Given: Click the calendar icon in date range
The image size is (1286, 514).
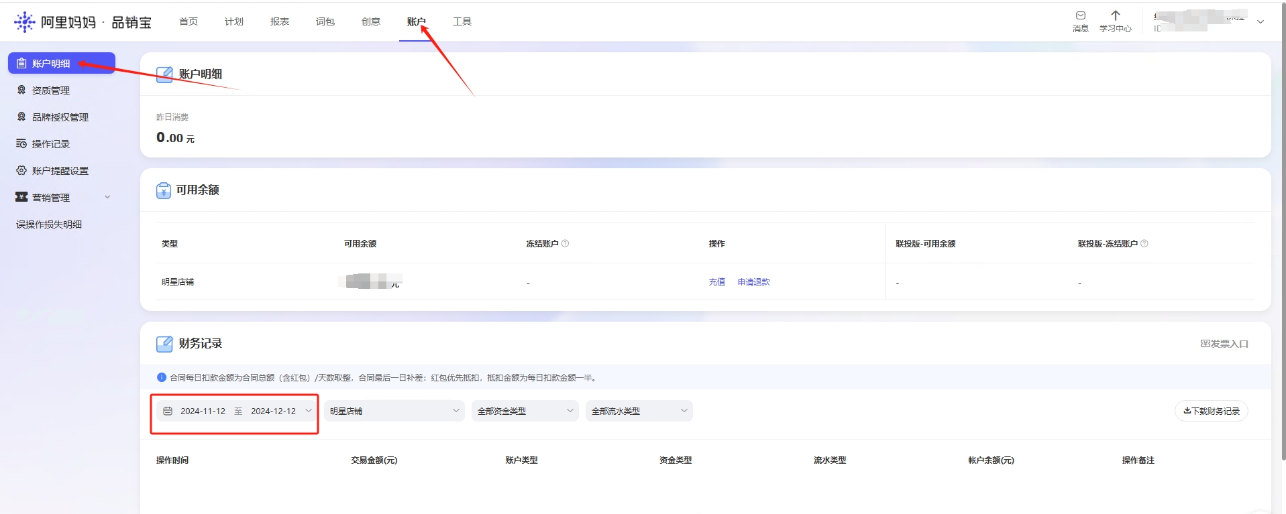Looking at the screenshot, I should tap(168, 411).
